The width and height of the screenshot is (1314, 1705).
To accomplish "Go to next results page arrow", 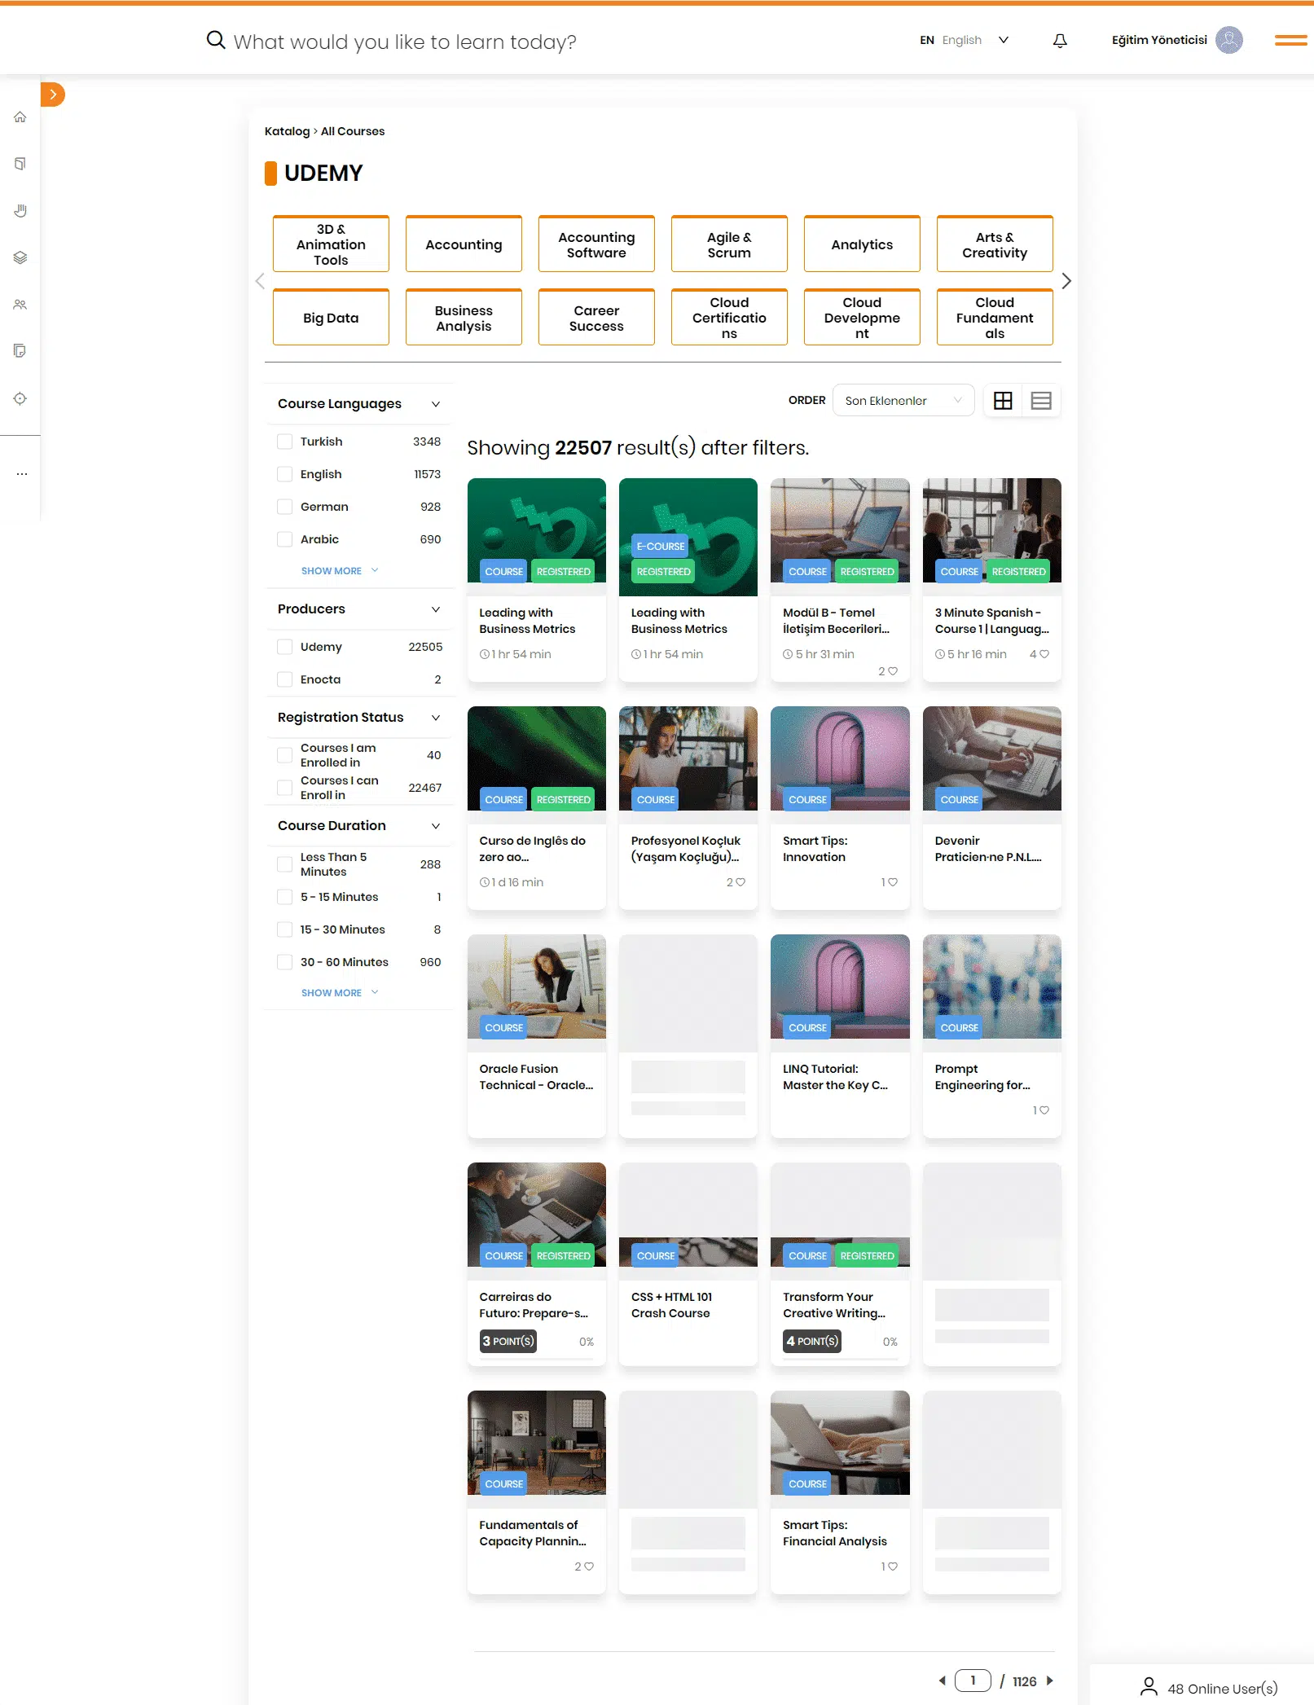I will coord(1050,1681).
